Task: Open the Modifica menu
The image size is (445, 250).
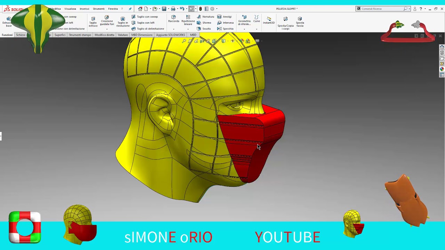Action: [56, 9]
